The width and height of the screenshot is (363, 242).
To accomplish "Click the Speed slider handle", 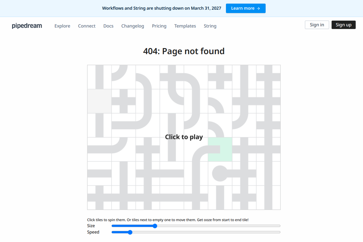I will click(130, 232).
